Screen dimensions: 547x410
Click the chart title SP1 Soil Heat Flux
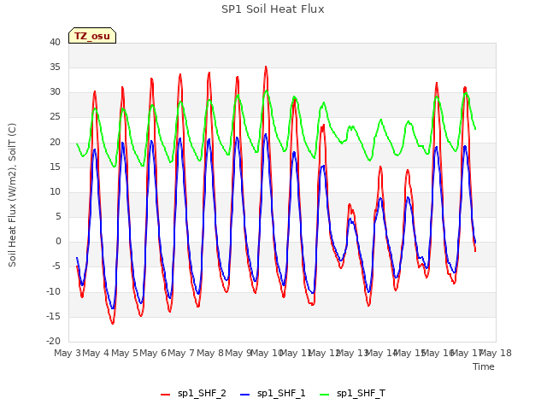tap(273, 9)
